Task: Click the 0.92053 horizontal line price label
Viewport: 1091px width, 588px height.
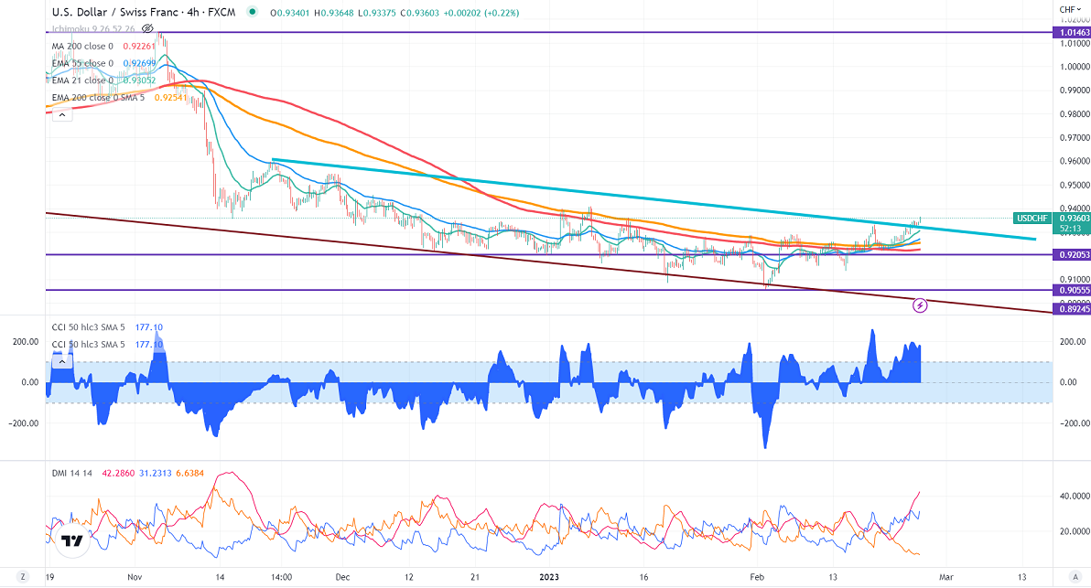Action: click(x=1070, y=255)
